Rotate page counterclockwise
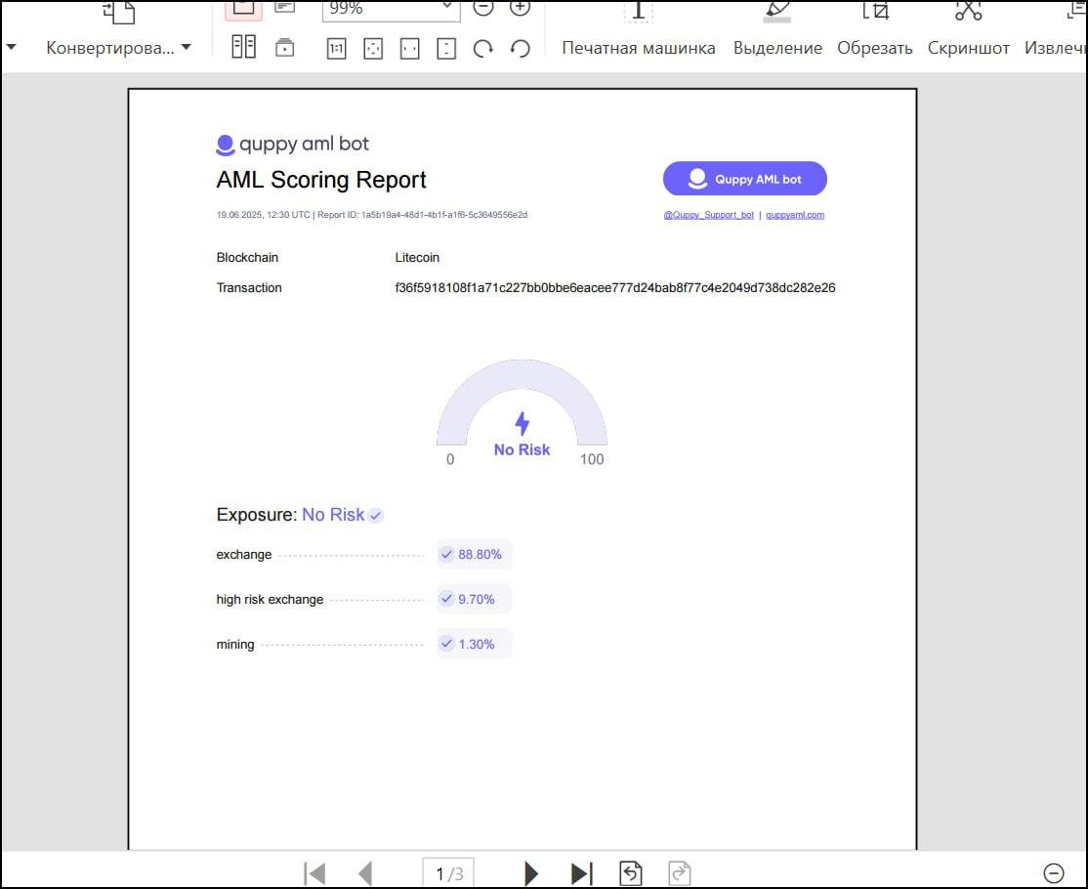This screenshot has height=889, width=1088. point(520,49)
